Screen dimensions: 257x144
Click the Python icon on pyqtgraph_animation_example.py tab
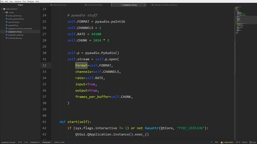point(152,5)
